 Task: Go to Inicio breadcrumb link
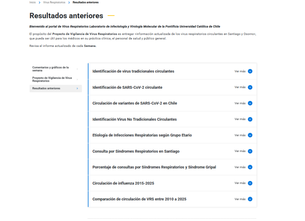(x=32, y=2)
